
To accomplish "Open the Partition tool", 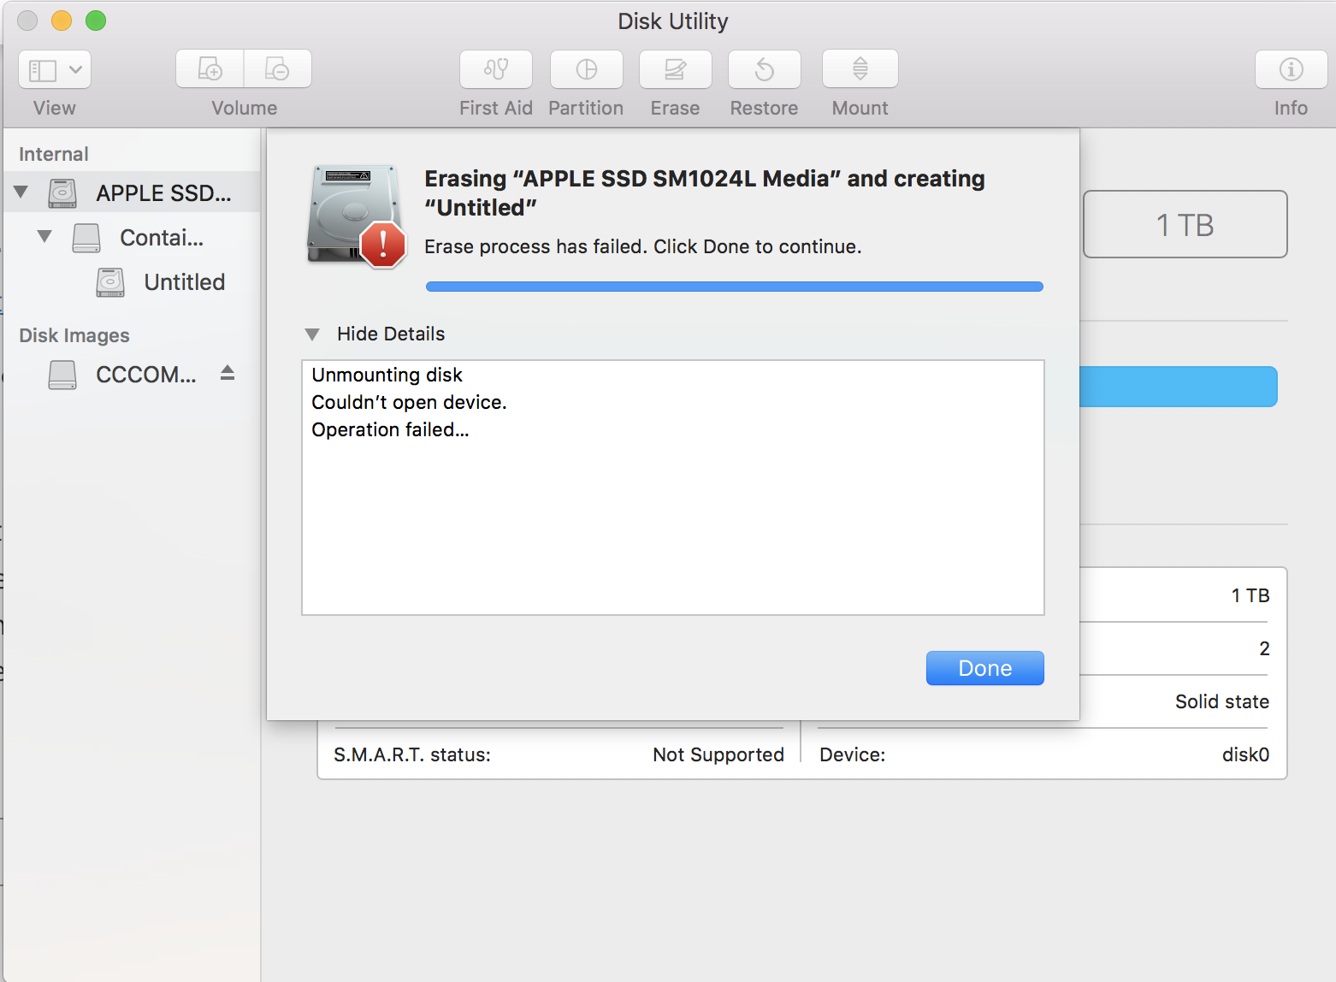I will pyautogui.click(x=587, y=69).
